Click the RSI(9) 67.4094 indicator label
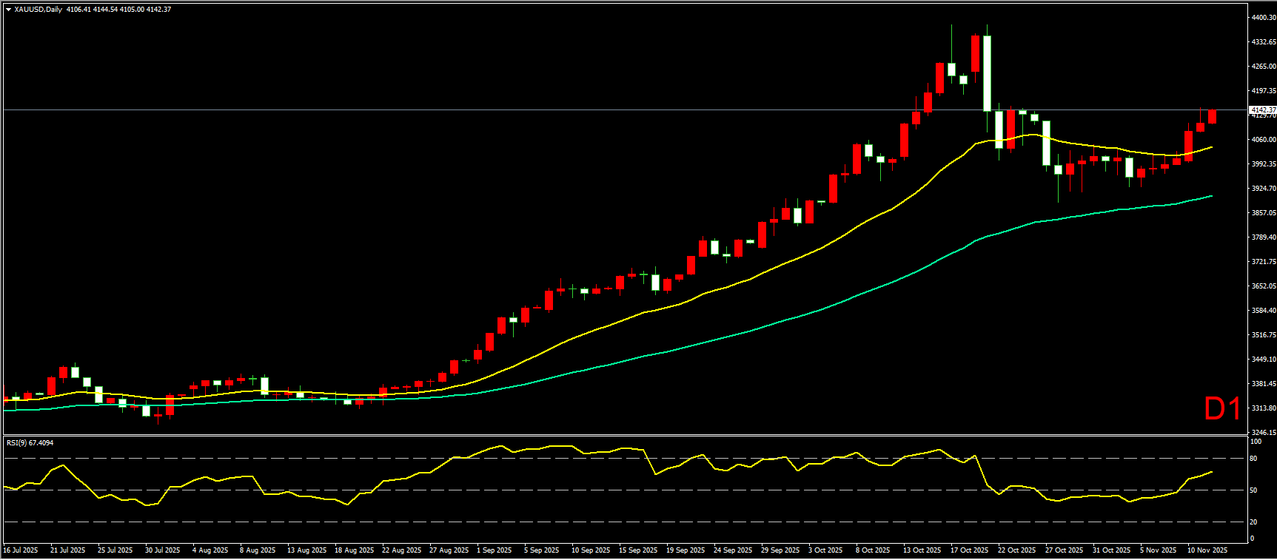Screen dimensions: 1277x560 (30, 442)
